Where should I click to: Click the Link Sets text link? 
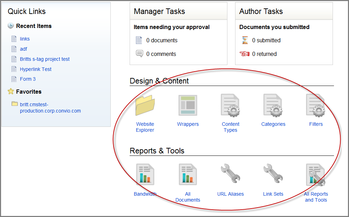click(273, 194)
